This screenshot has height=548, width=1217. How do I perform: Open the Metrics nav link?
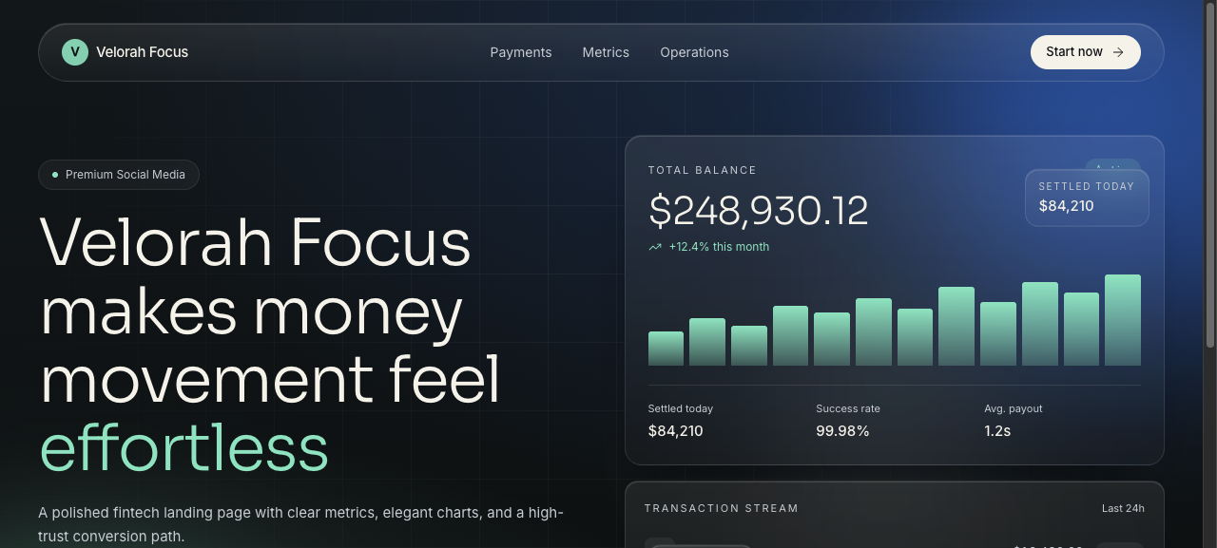(606, 52)
